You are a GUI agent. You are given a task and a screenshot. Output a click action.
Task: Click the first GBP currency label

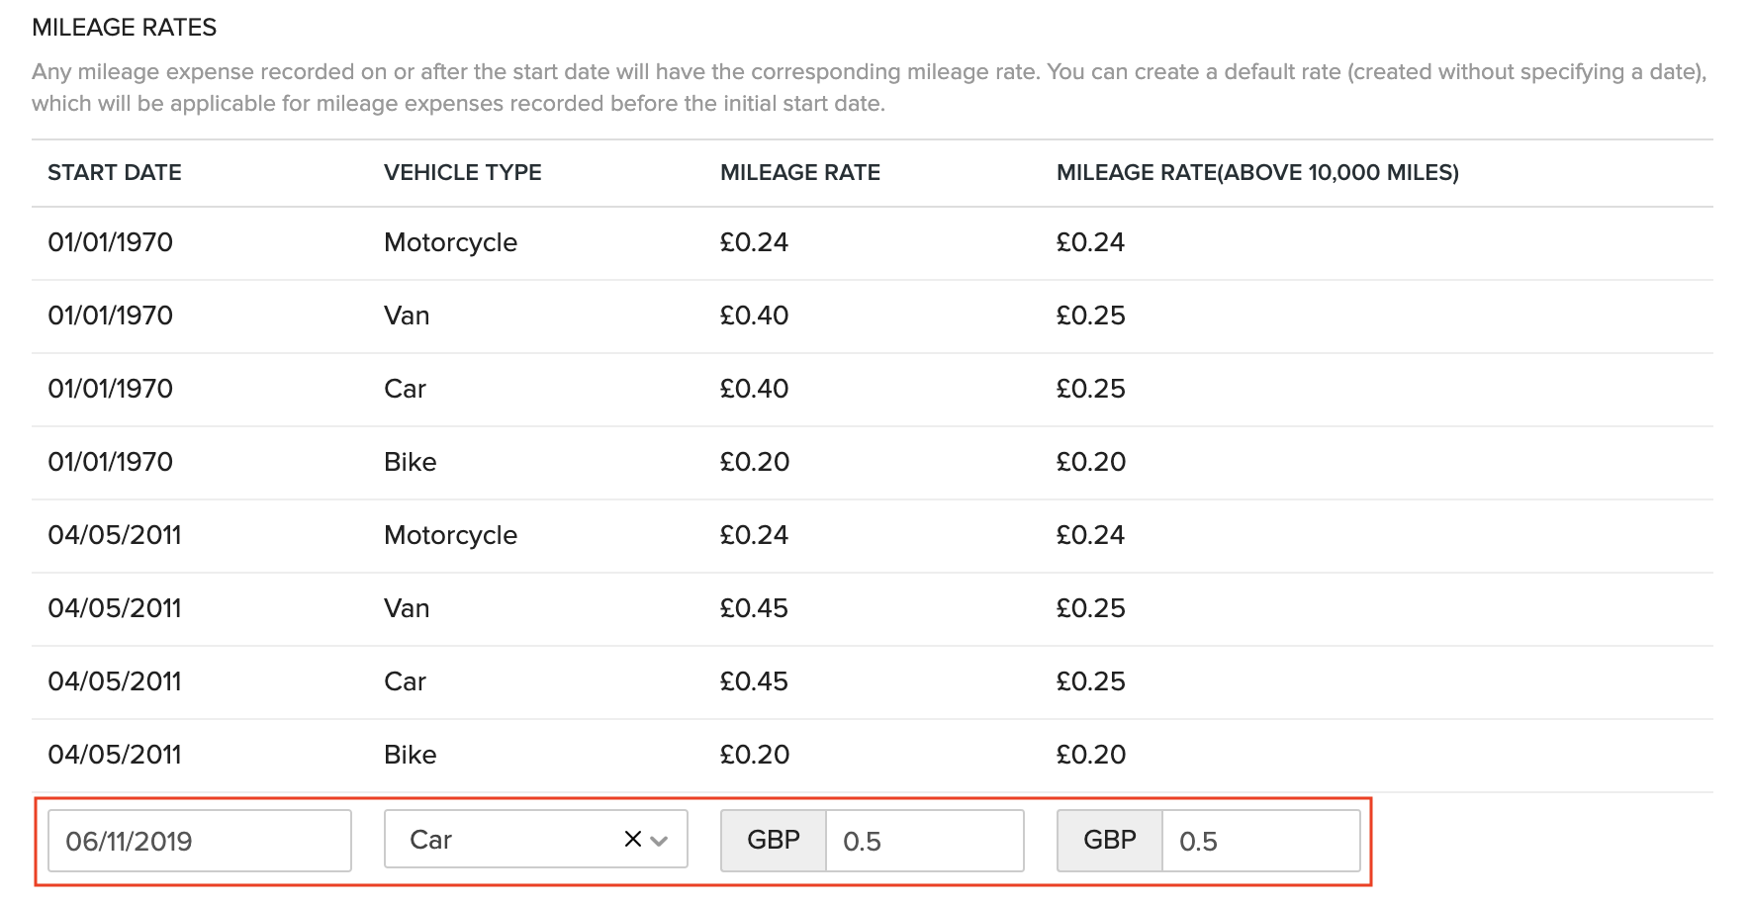[773, 841]
